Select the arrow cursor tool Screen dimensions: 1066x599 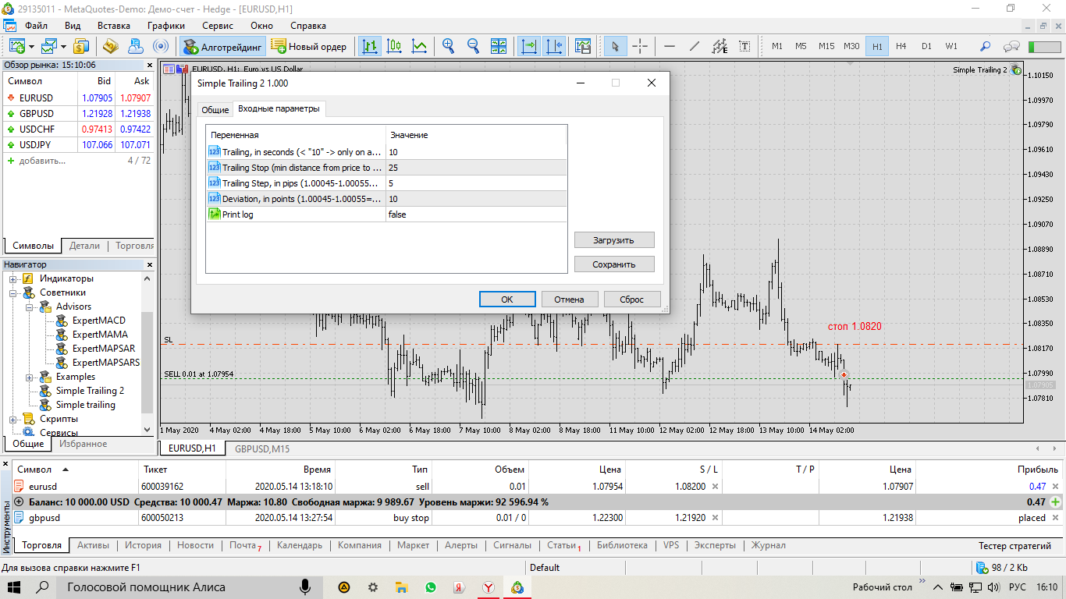[615, 46]
